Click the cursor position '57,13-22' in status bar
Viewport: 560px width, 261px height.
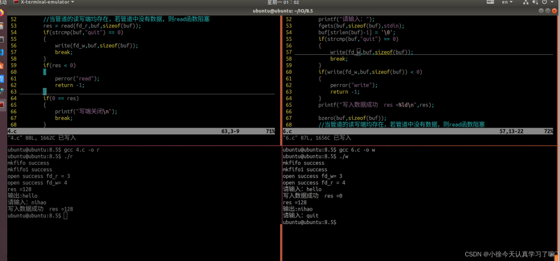click(x=511, y=132)
